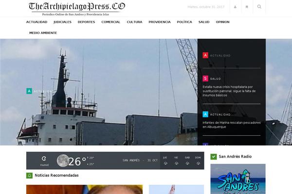292x194 pixels.
Task: Go to the DEPORTES section
Action: (x=86, y=22)
